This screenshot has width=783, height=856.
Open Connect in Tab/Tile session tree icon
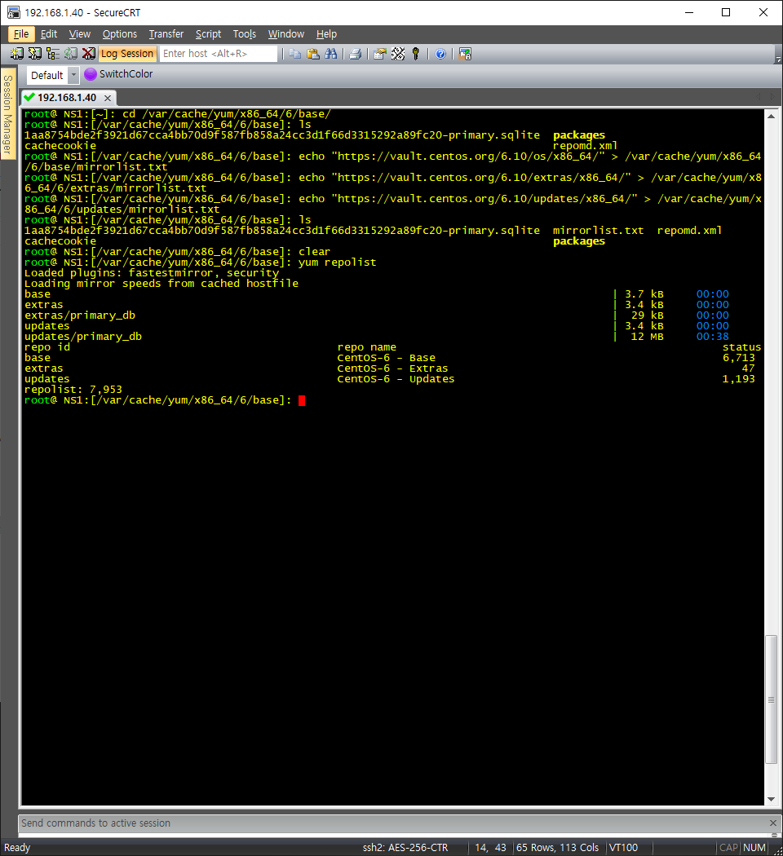click(x=53, y=54)
